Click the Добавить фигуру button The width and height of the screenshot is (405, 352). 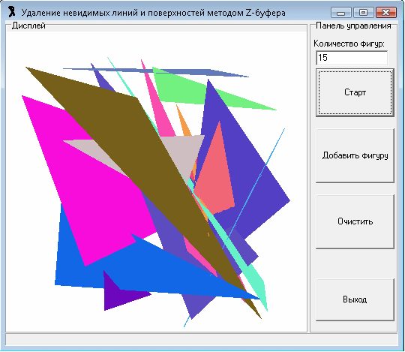click(x=355, y=155)
